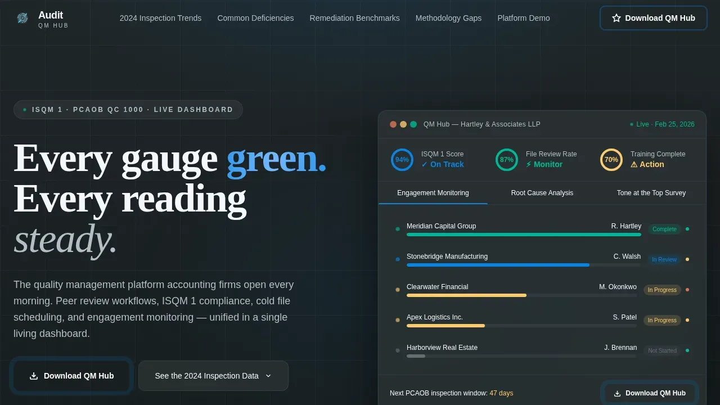Switch to Root Cause Analysis tab

click(542, 193)
